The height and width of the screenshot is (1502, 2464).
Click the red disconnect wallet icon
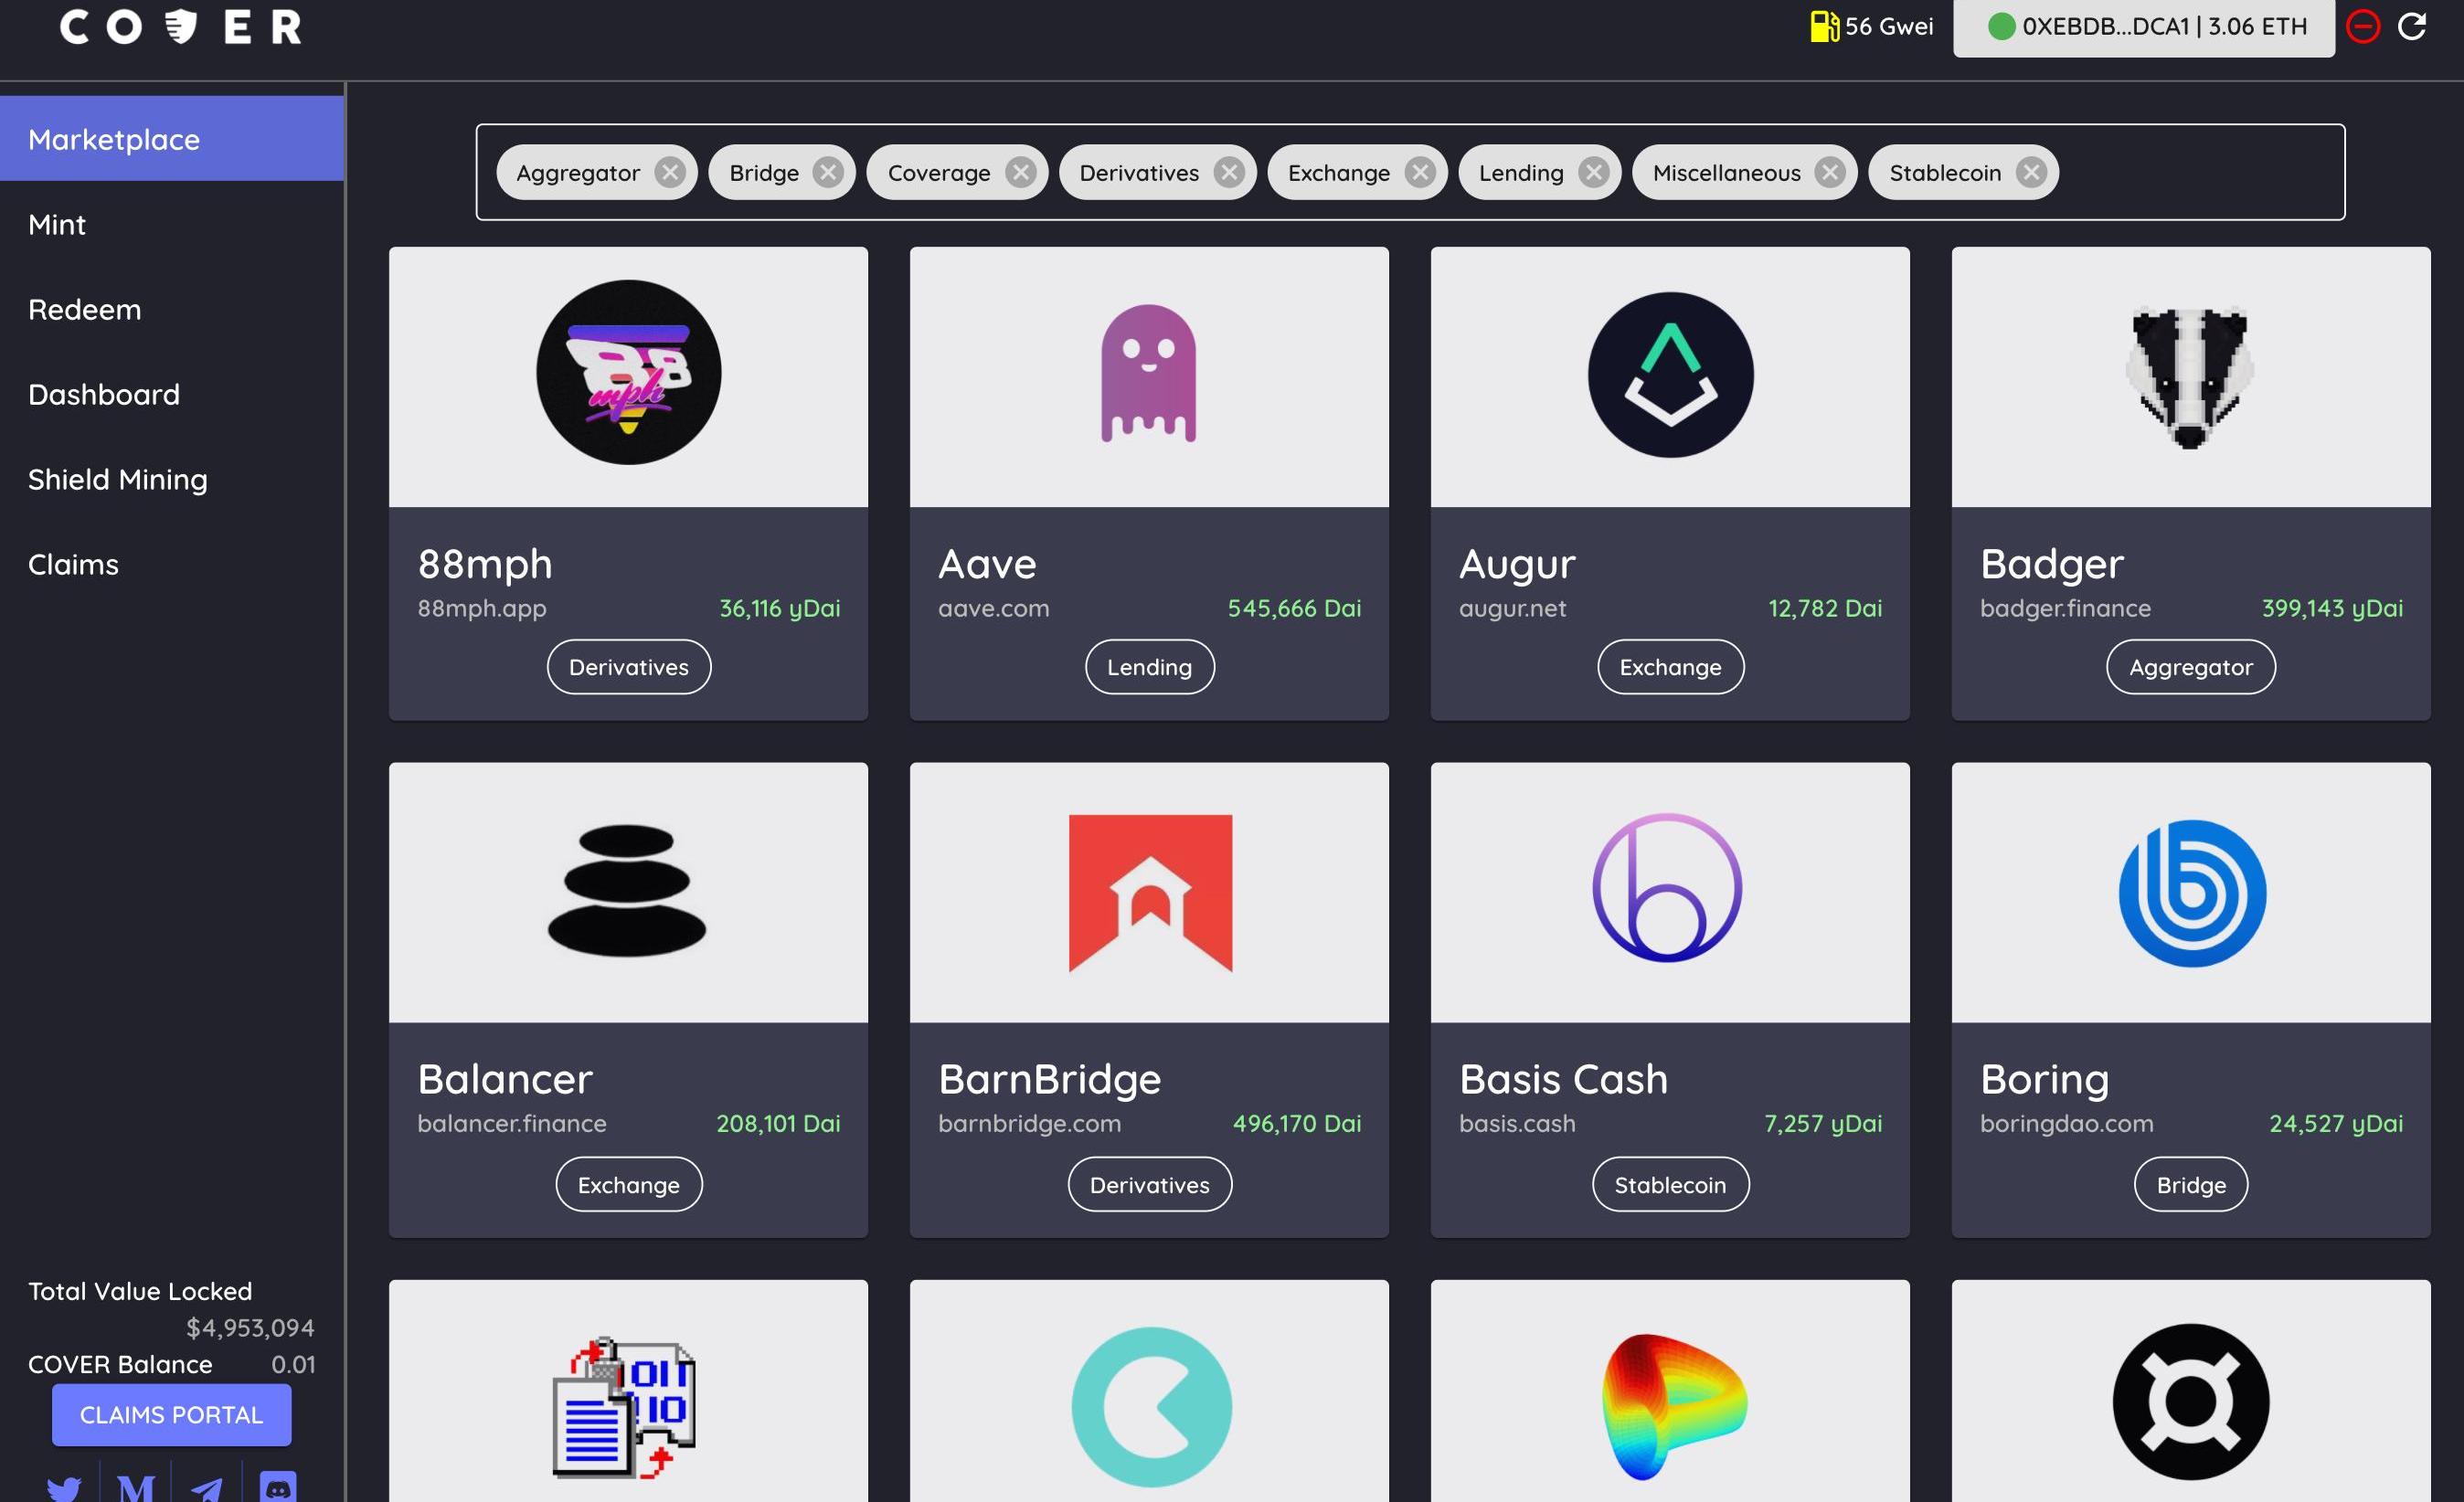click(x=2362, y=27)
